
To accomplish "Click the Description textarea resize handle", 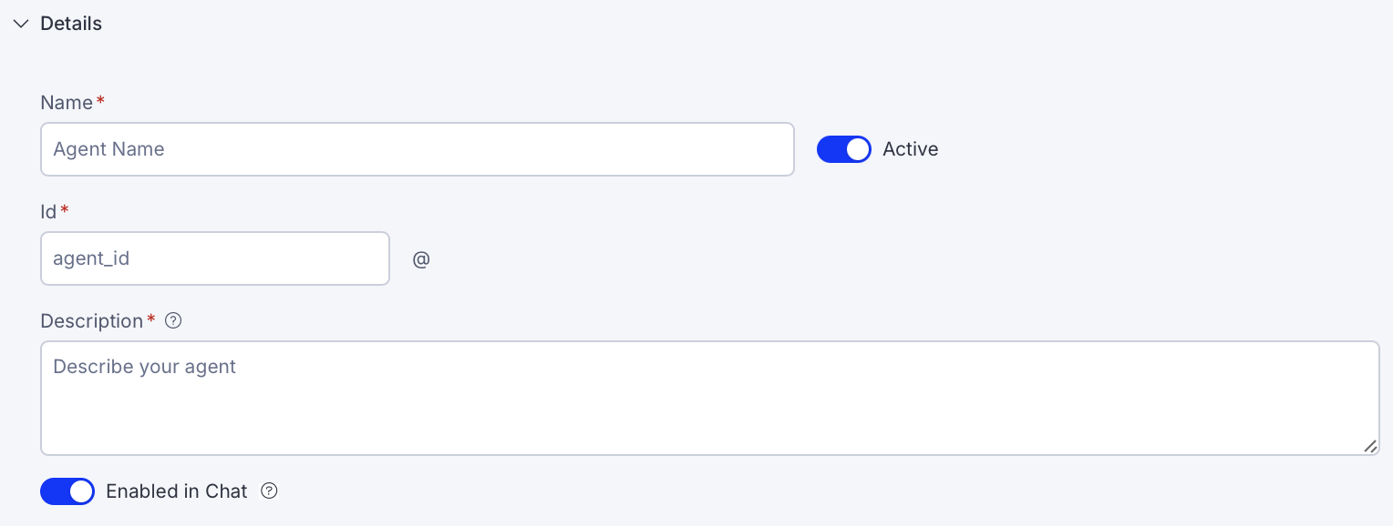I will pyautogui.click(x=1370, y=446).
